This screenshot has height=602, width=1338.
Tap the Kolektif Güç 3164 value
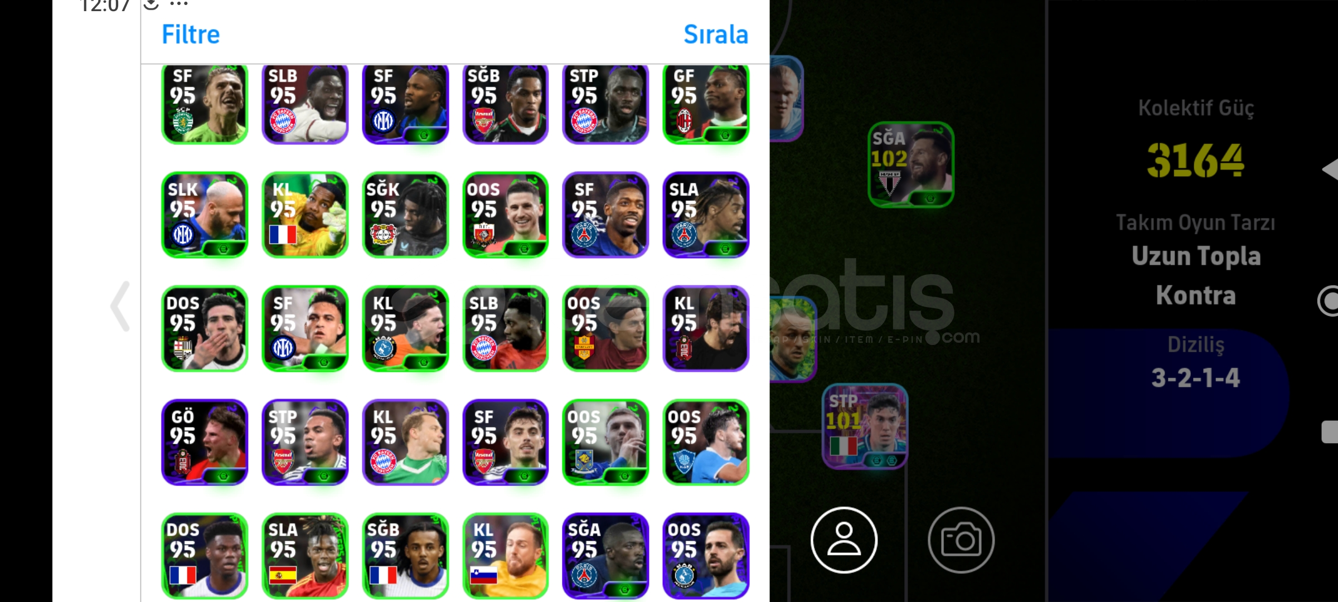pyautogui.click(x=1195, y=161)
